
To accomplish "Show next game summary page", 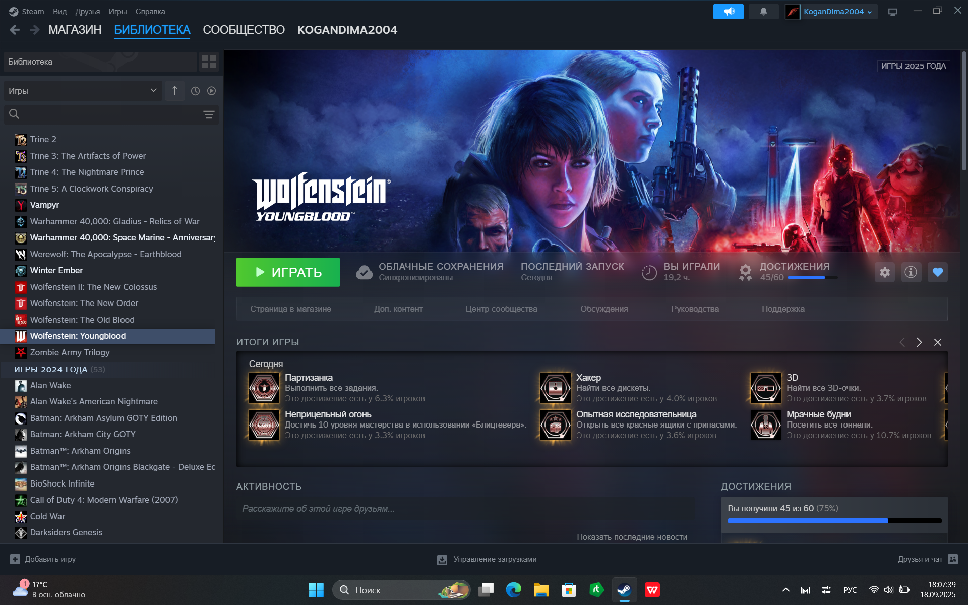I will click(x=919, y=342).
